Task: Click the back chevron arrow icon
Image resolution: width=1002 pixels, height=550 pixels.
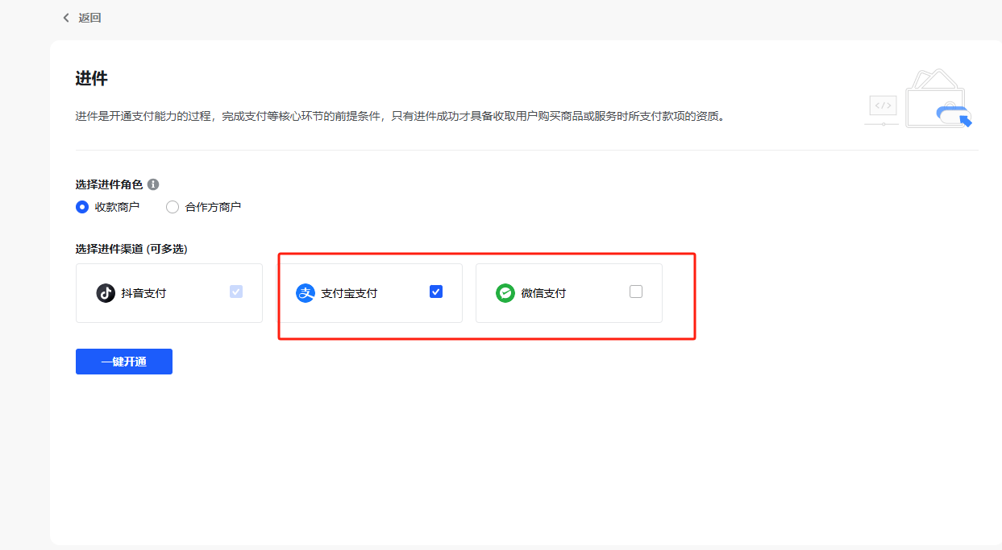Action: 66,18
